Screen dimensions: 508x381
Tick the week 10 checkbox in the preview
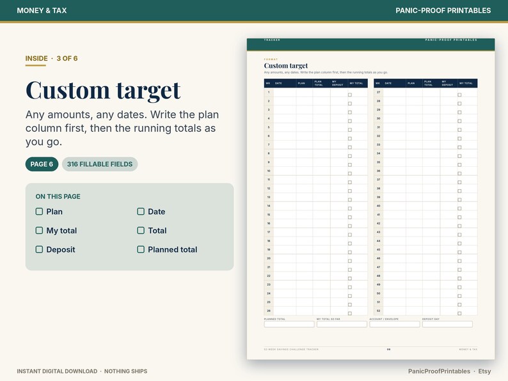[x=350, y=173]
